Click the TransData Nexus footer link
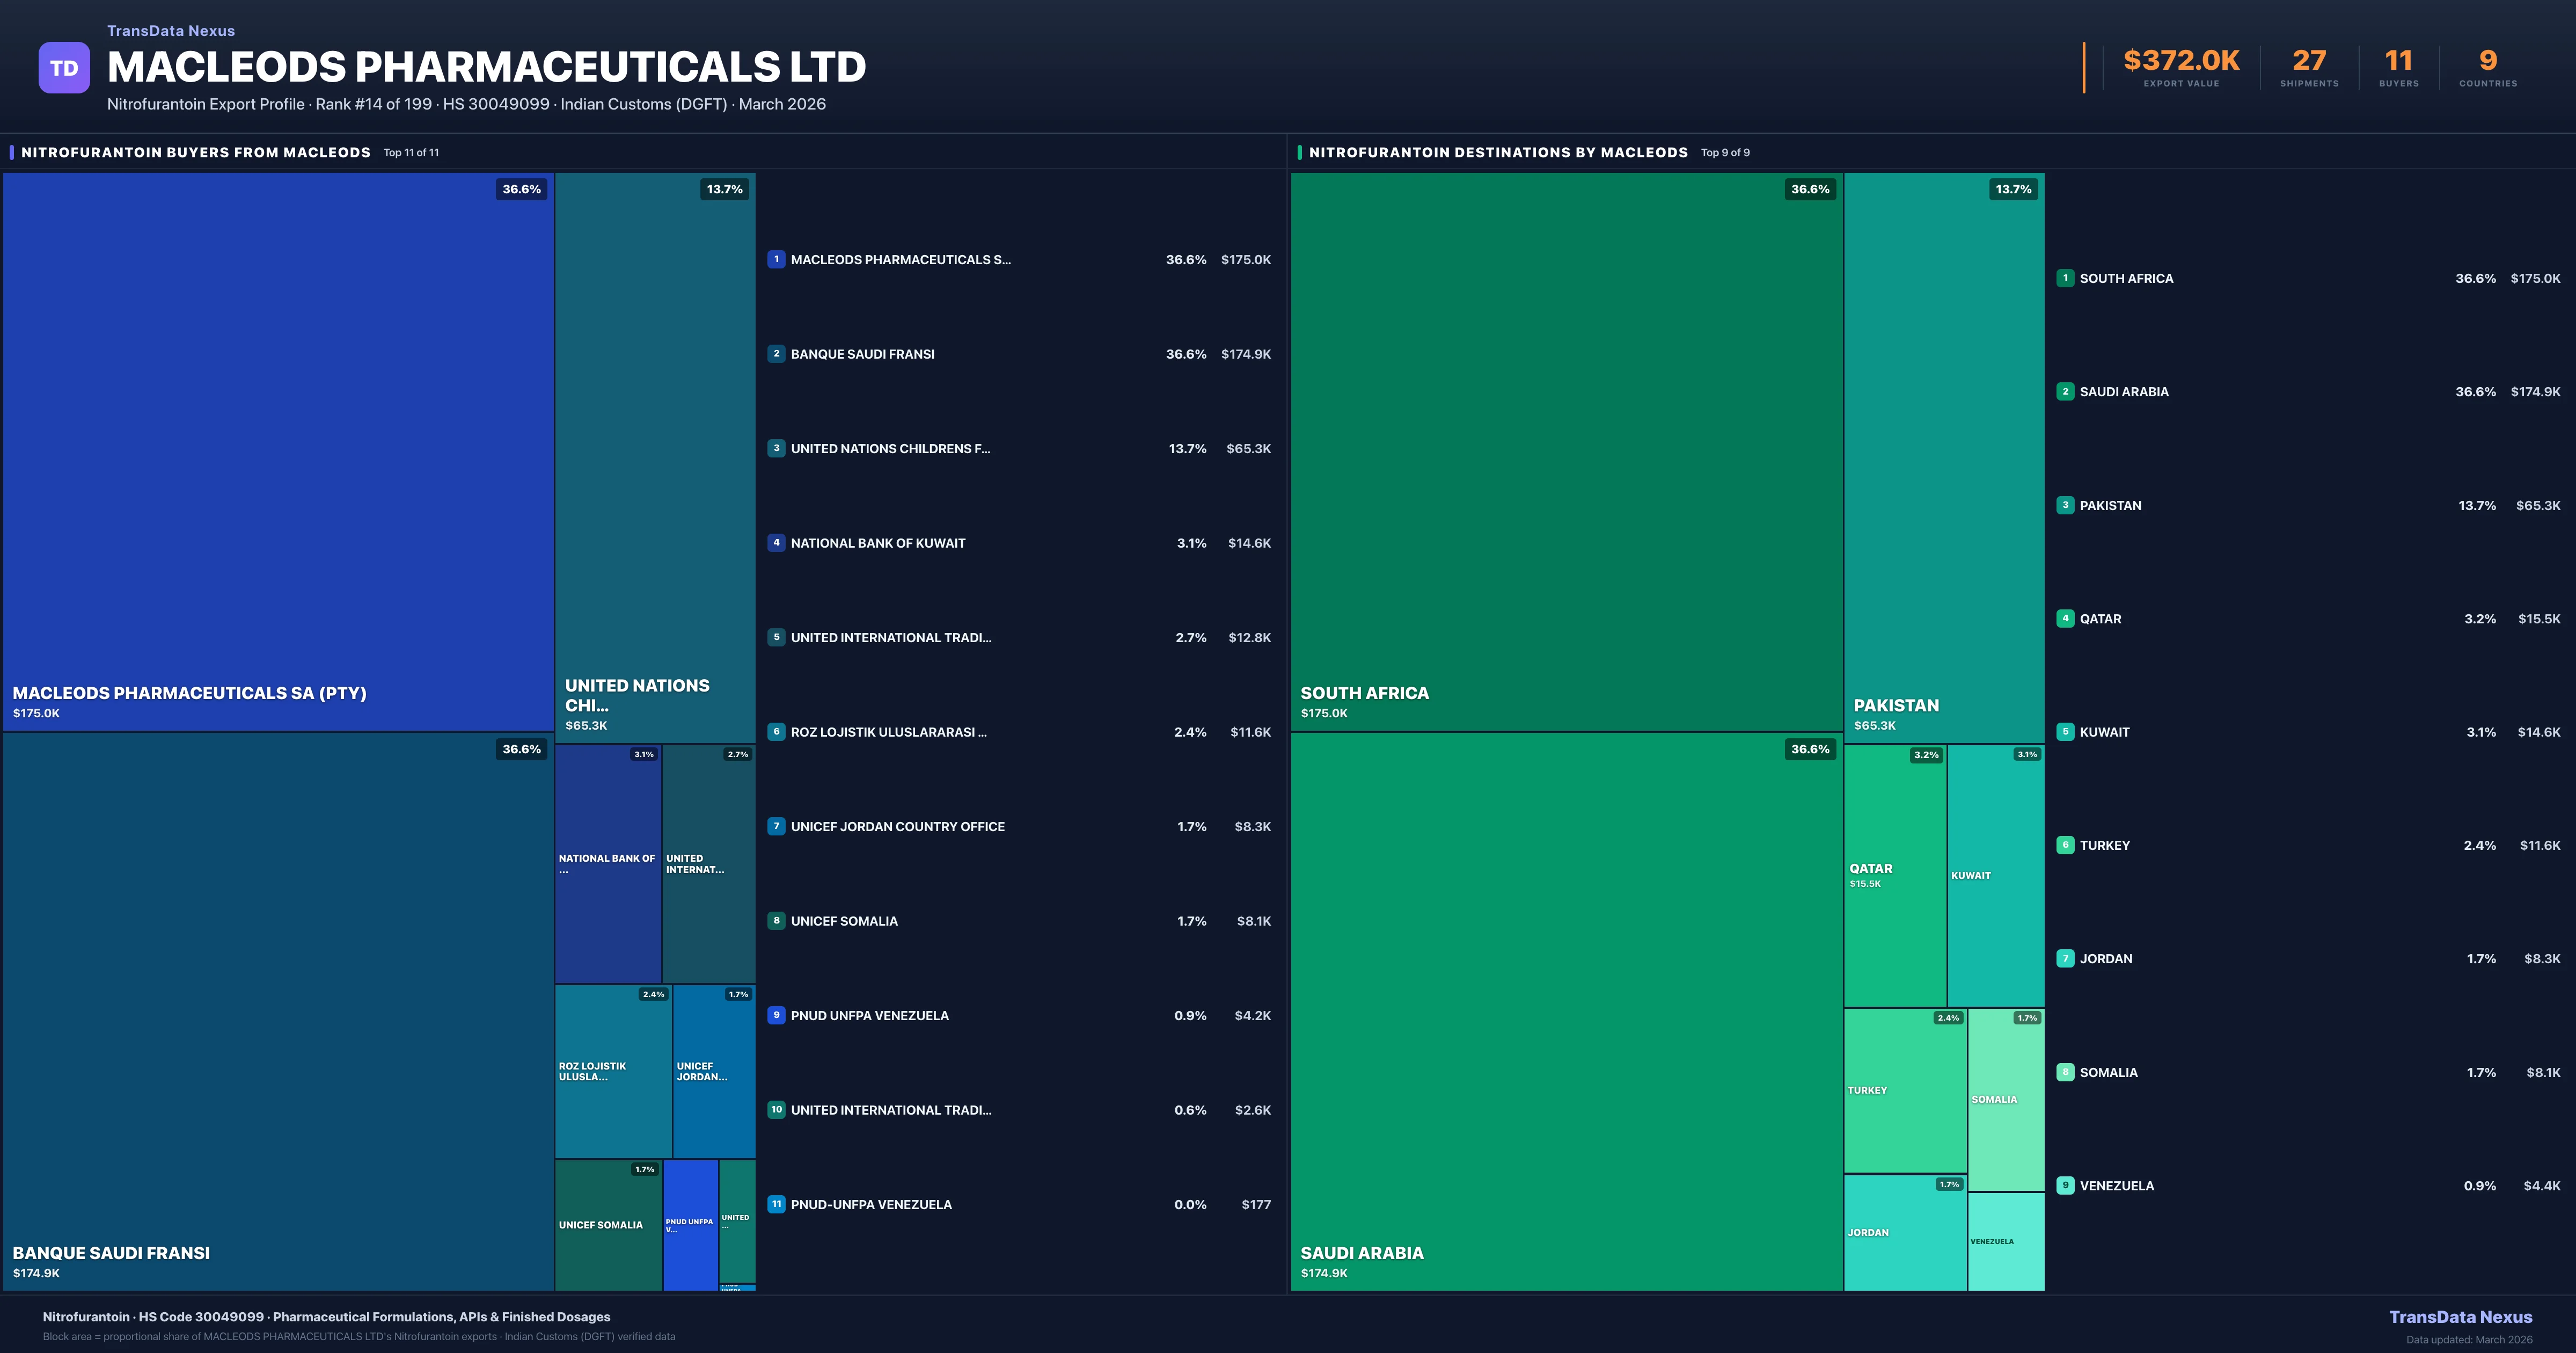The height and width of the screenshot is (1353, 2576). (2460, 1317)
